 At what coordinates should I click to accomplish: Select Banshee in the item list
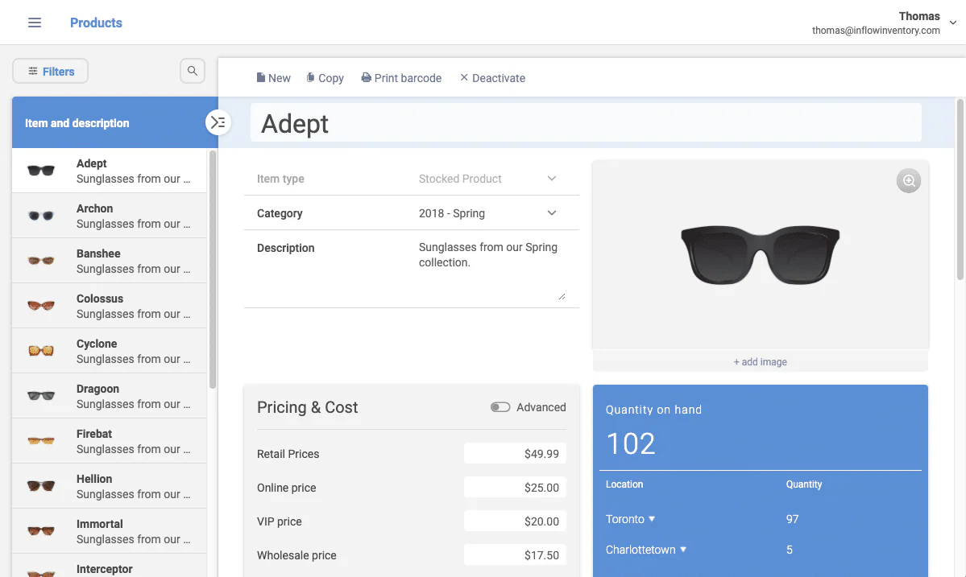click(x=109, y=261)
